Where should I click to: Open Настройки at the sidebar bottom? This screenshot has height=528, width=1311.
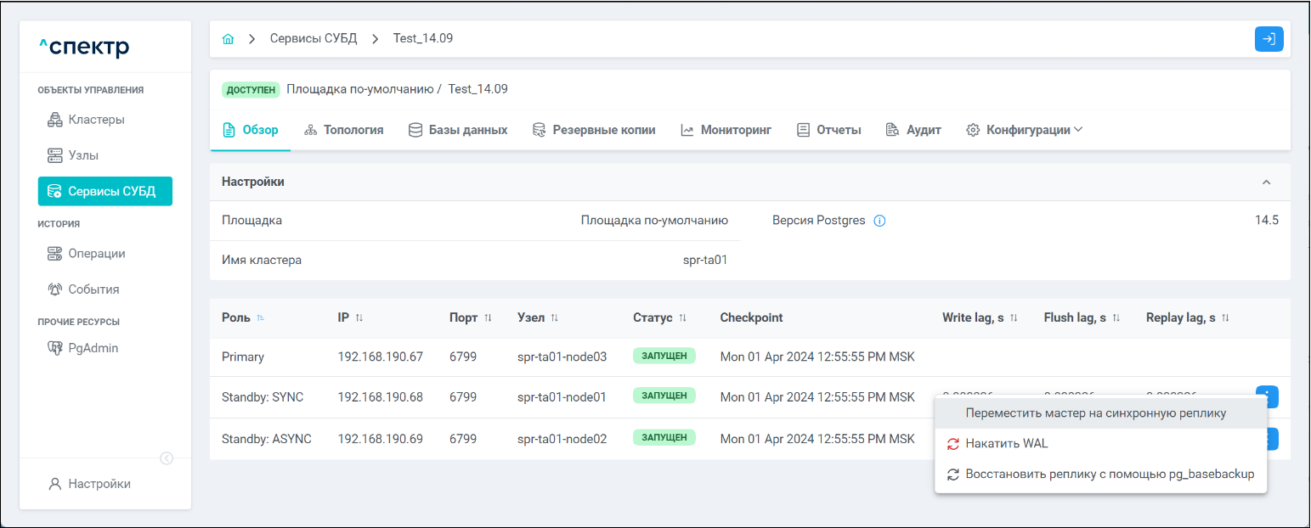coord(99,484)
